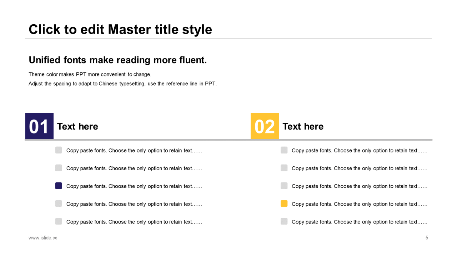Click the navy 01 number block

click(39, 126)
